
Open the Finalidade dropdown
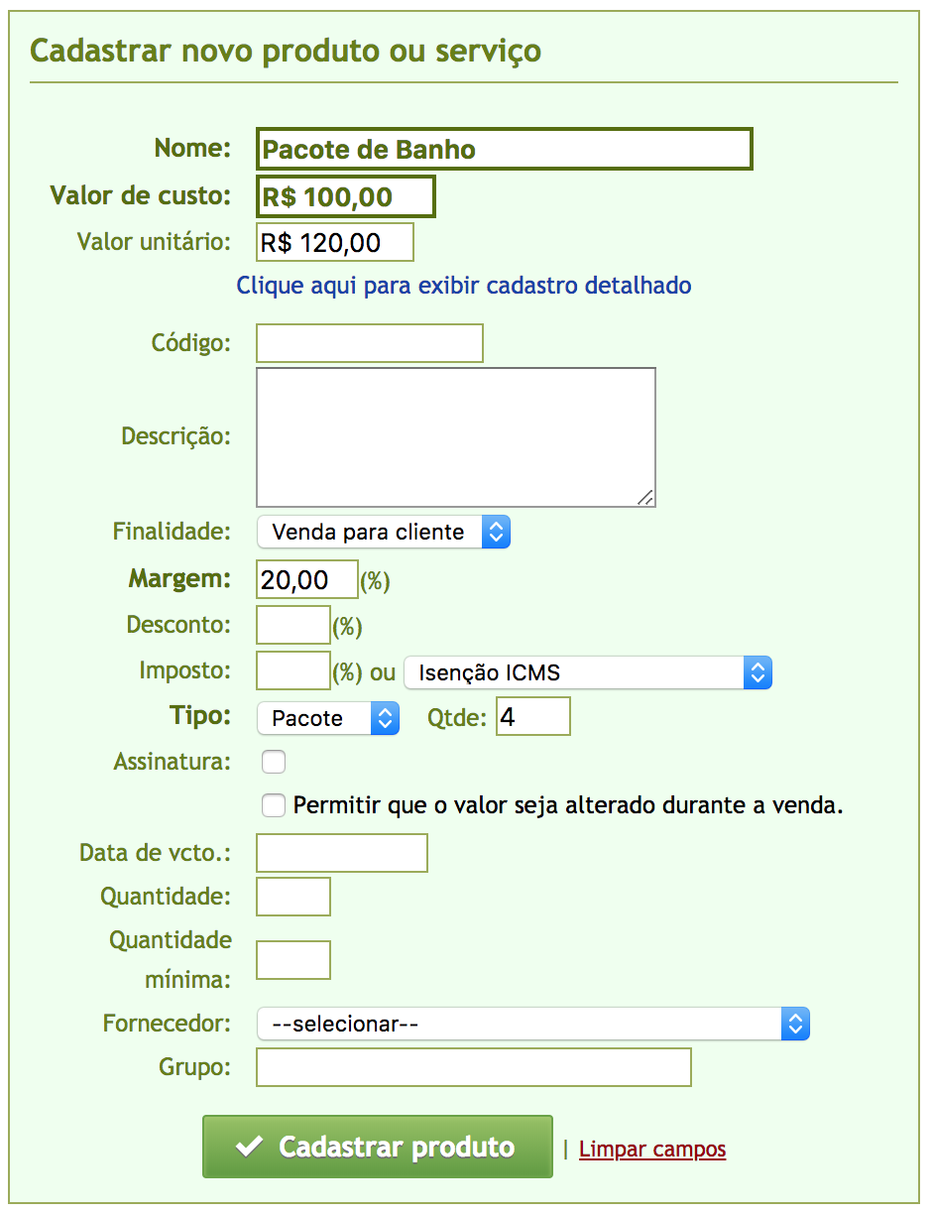point(384,532)
